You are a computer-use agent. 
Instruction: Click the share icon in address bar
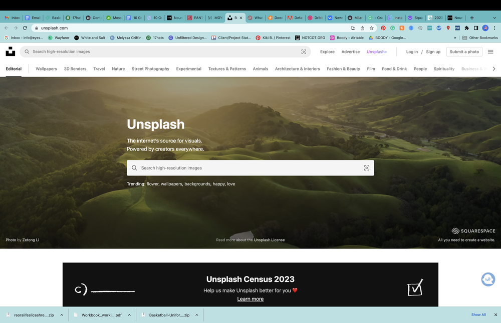coord(362,28)
